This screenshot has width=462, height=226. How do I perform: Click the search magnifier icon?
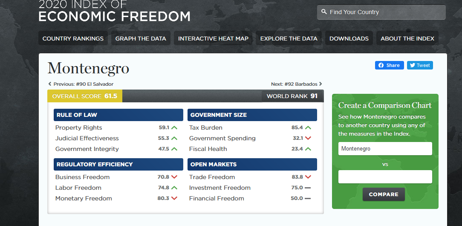[324, 12]
